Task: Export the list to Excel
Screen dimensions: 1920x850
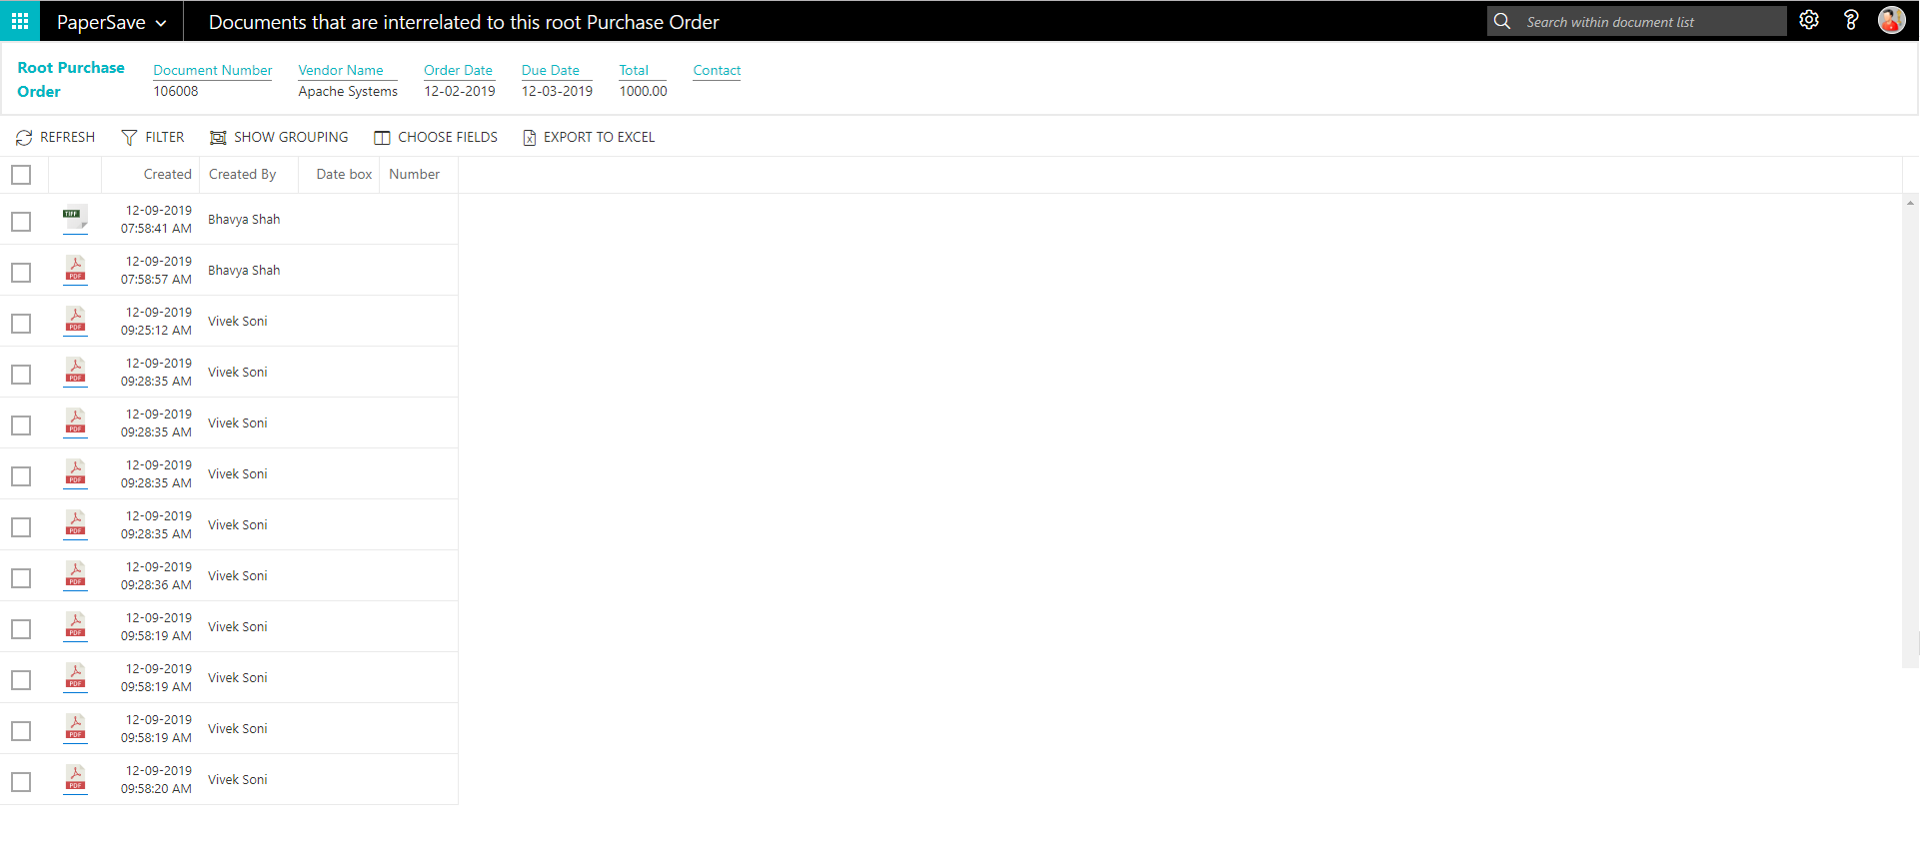Action: [x=589, y=137]
